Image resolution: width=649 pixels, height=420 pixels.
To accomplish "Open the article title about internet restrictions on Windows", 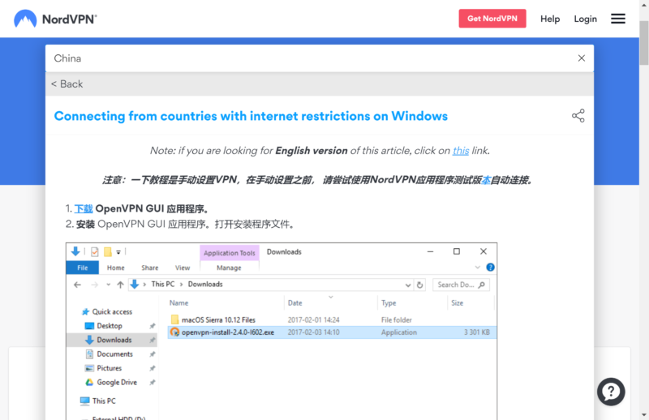I will (251, 116).
